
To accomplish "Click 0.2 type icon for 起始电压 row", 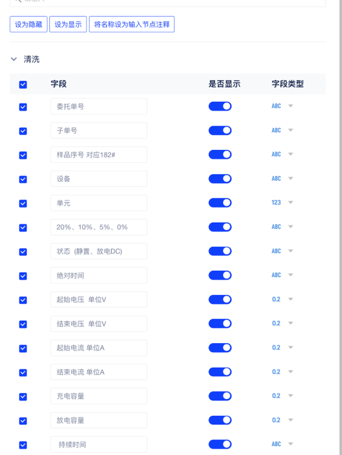I will tap(276, 299).
